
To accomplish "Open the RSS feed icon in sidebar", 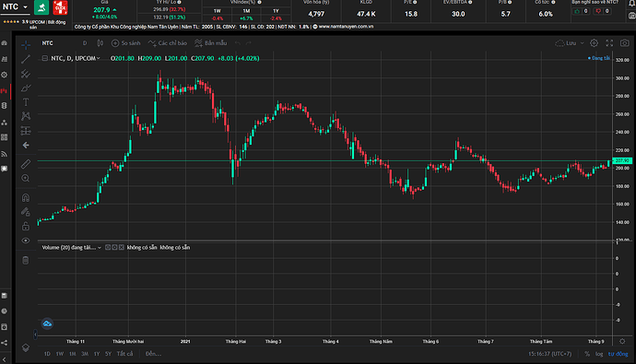I will click(4, 154).
